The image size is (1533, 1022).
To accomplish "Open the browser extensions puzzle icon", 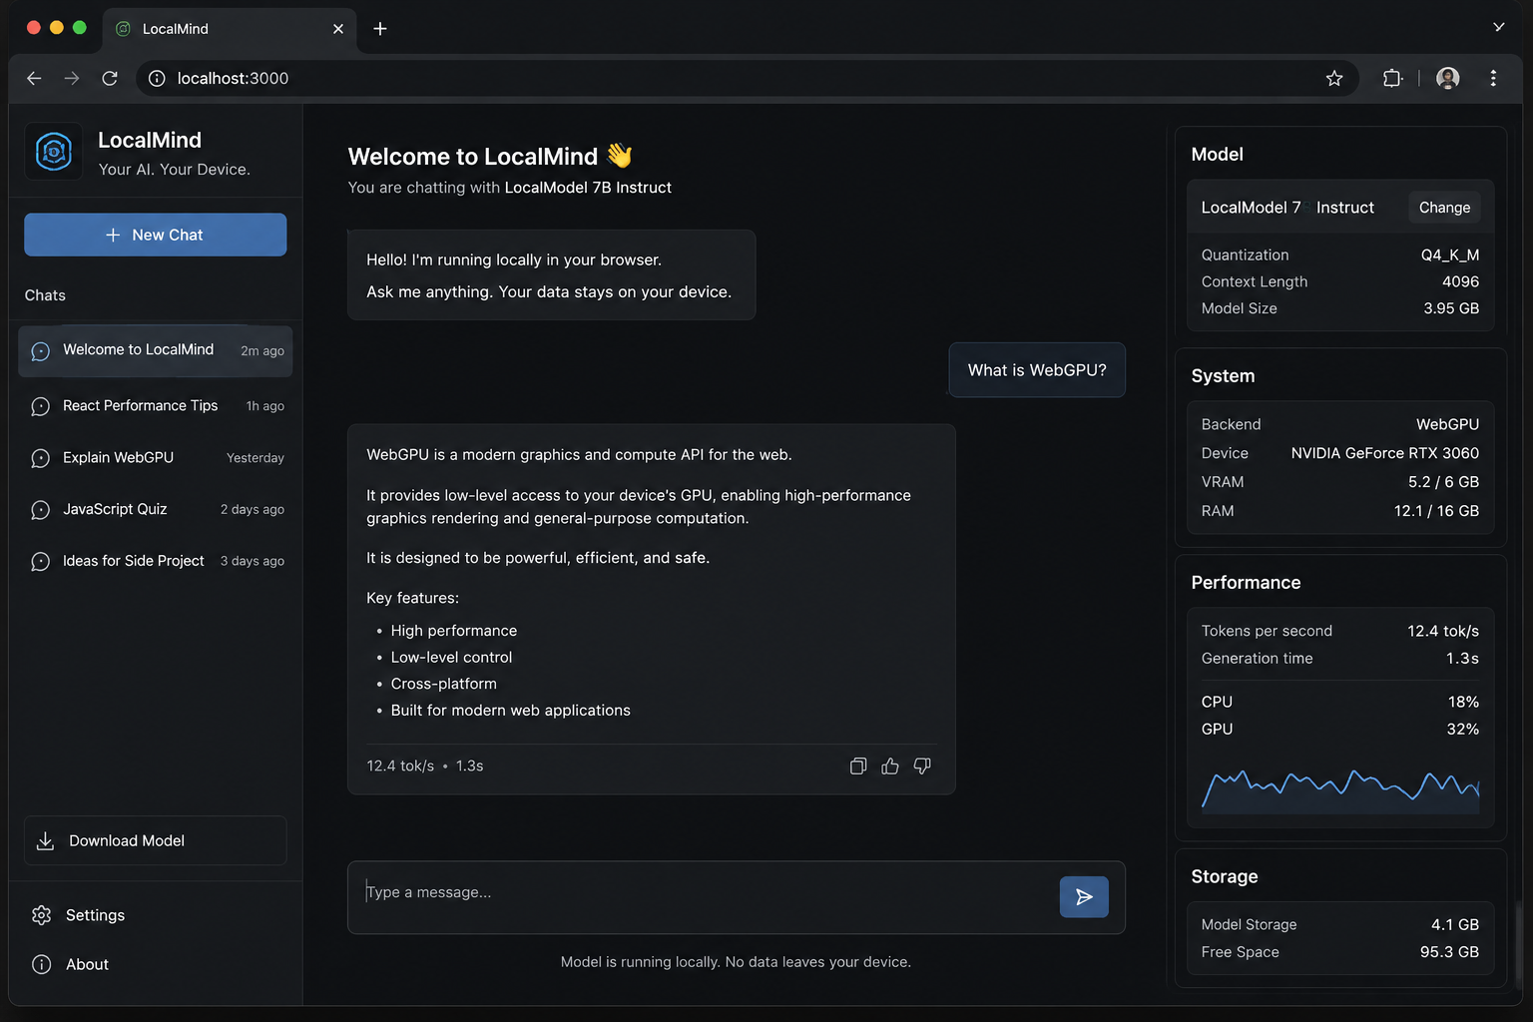I will [1392, 78].
